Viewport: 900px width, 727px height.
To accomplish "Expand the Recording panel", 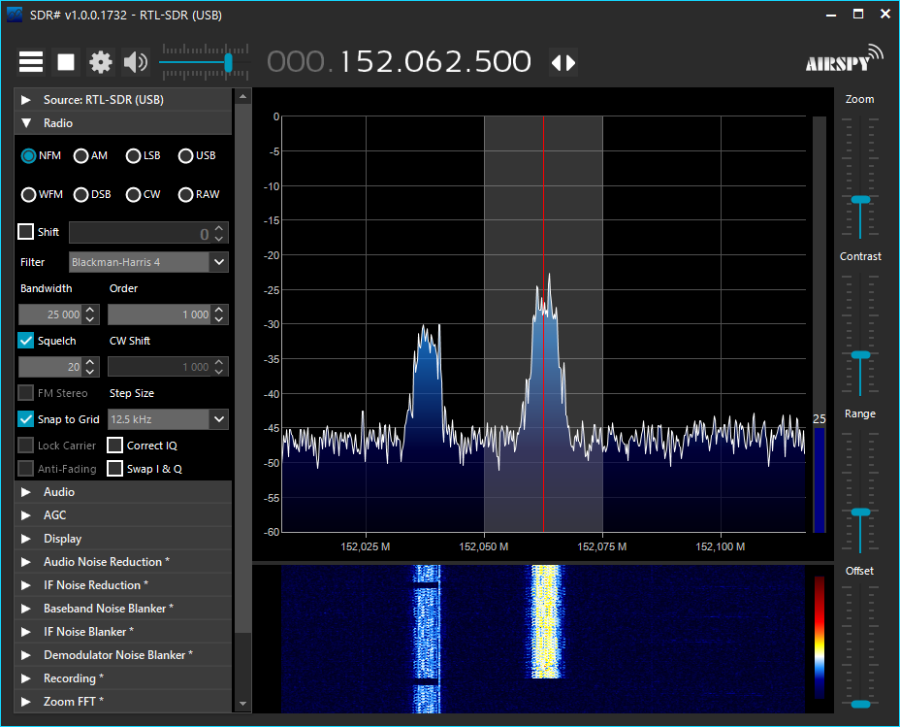I will click(x=123, y=678).
